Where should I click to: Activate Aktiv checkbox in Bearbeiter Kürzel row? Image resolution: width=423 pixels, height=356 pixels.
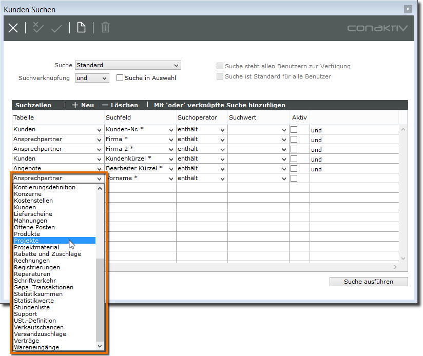[294, 168]
